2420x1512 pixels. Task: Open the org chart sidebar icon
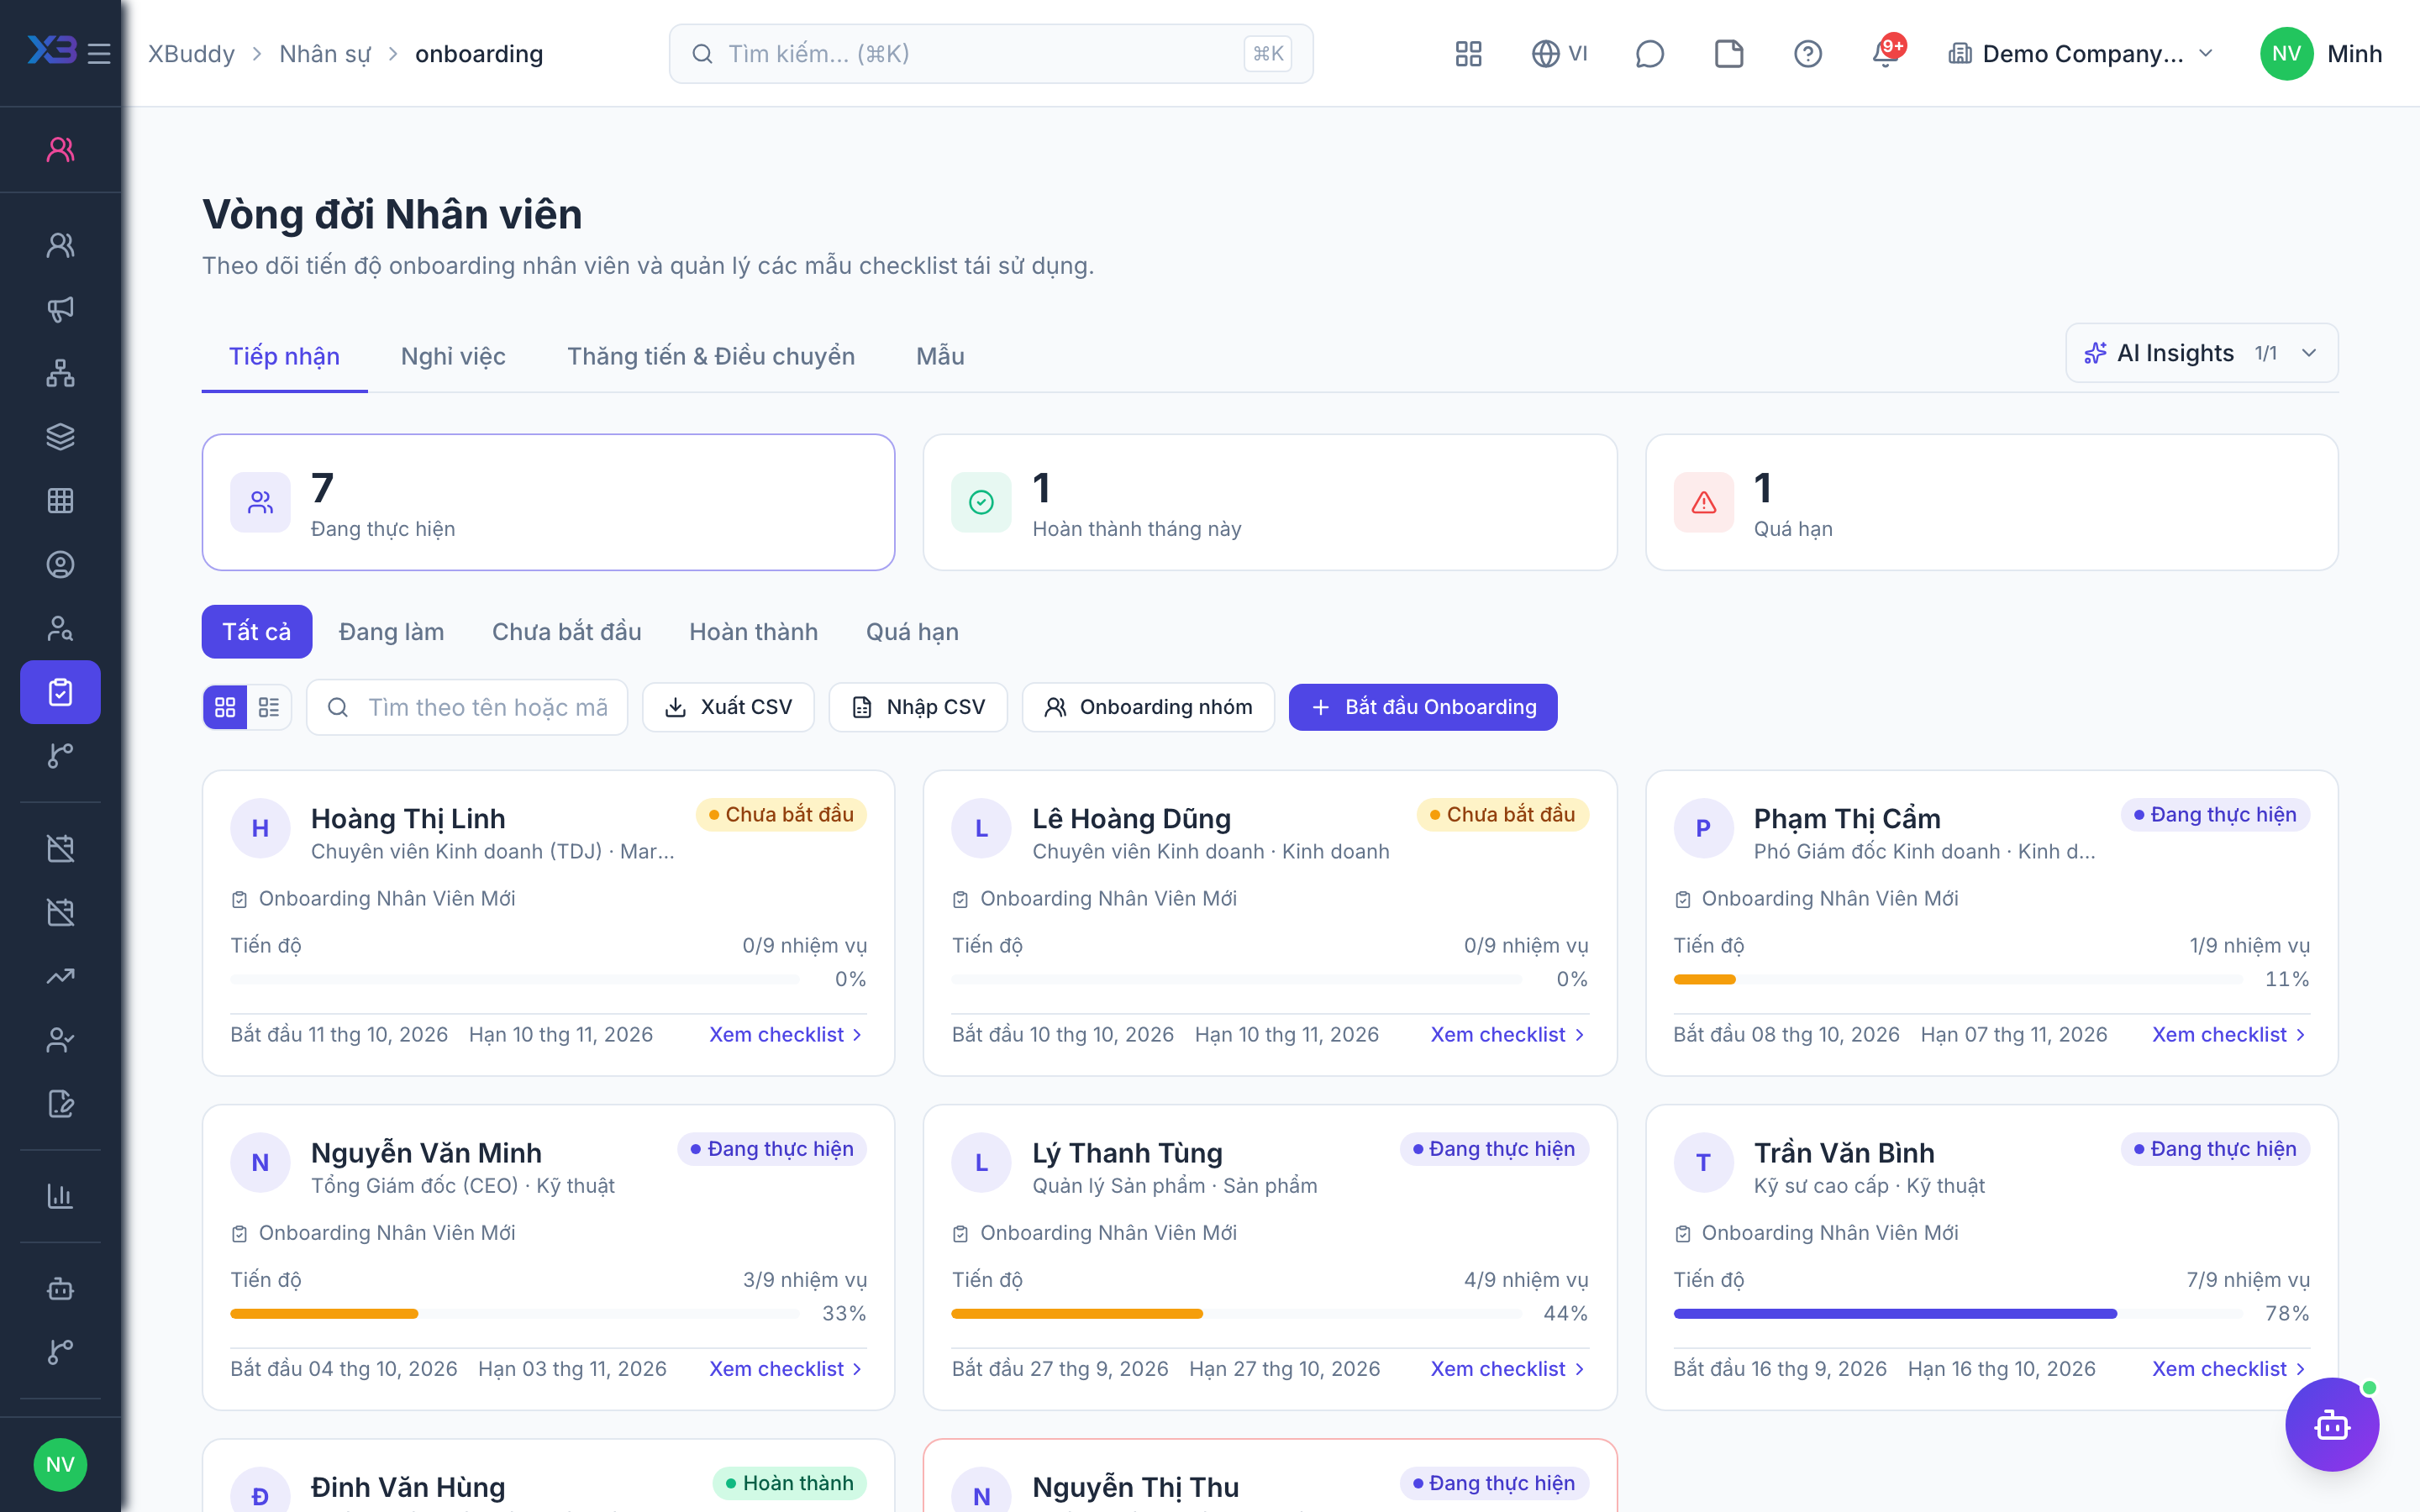(60, 373)
